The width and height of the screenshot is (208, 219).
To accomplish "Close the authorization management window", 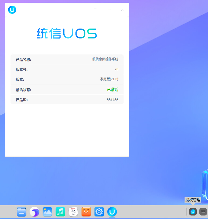I will click(x=122, y=10).
